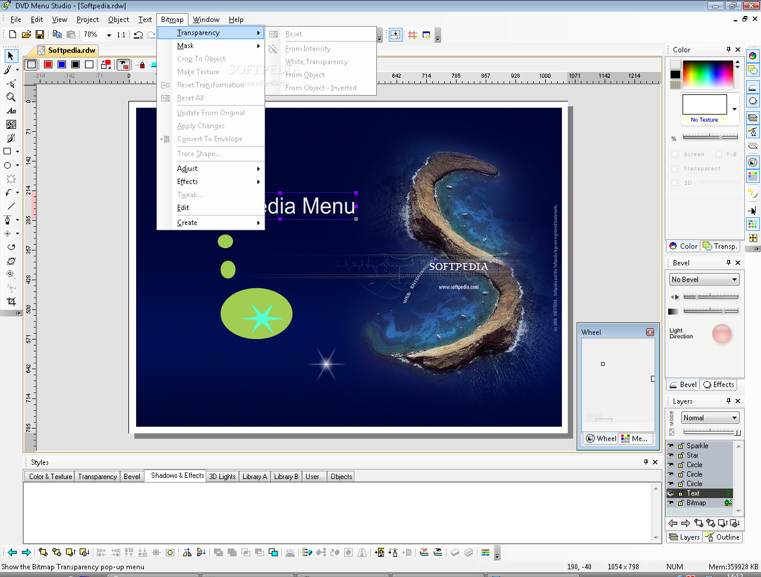Adjust the Layers opacity slider
The image size is (761, 577).
pyautogui.click(x=710, y=432)
